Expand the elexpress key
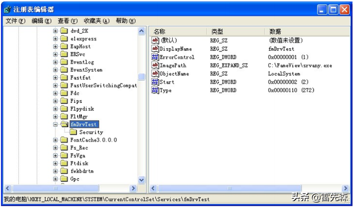The width and height of the screenshot is (354, 208). 55,39
